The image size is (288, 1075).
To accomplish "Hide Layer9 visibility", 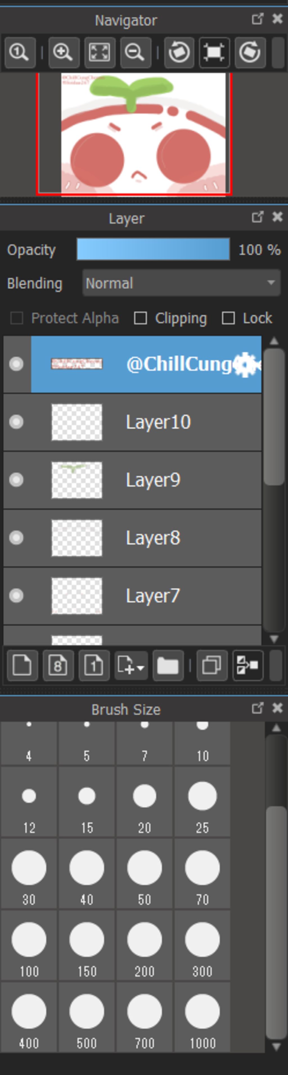I will tap(16, 479).
